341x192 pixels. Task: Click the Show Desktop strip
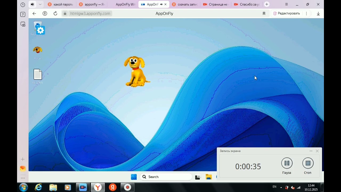(322, 187)
